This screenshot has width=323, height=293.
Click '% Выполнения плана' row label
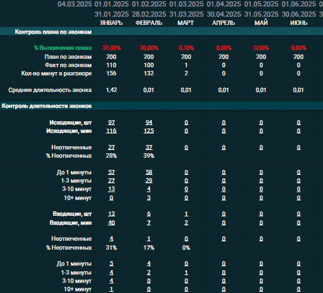pyautogui.click(x=63, y=48)
